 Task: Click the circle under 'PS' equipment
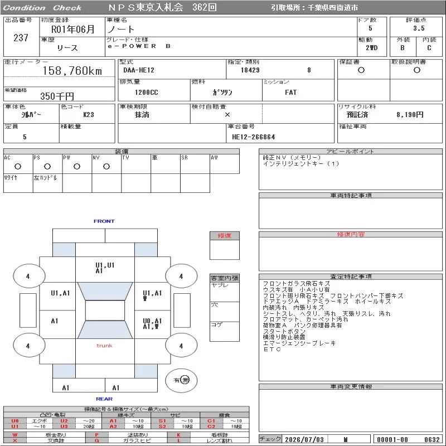[47, 166]
